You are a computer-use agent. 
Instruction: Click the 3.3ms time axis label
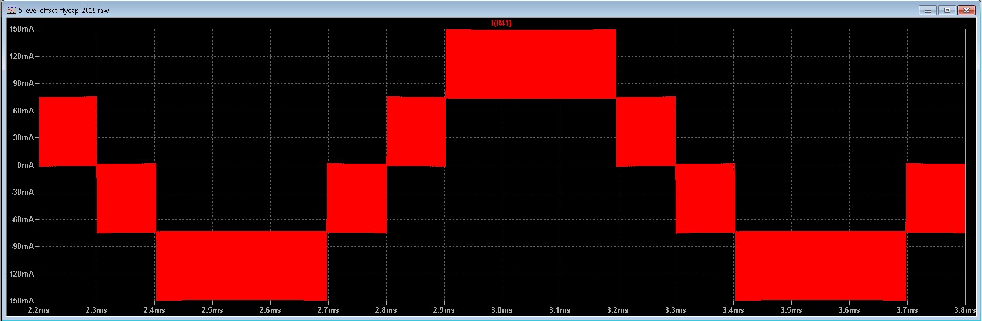pos(676,310)
